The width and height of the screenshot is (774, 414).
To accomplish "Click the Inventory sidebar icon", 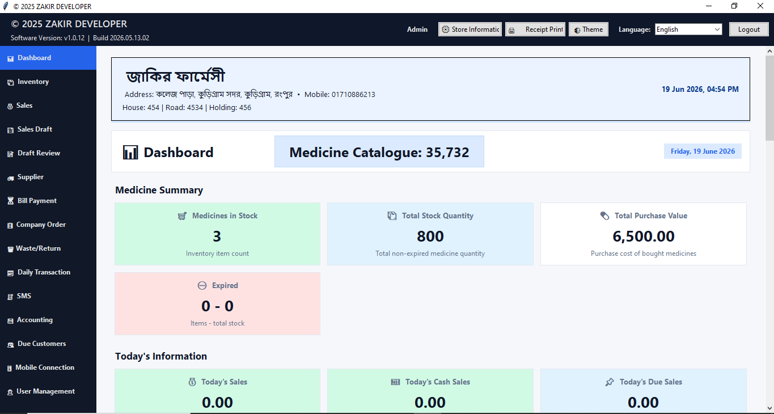I will 10,82.
